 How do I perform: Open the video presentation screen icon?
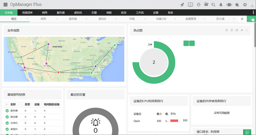coord(190,5)
